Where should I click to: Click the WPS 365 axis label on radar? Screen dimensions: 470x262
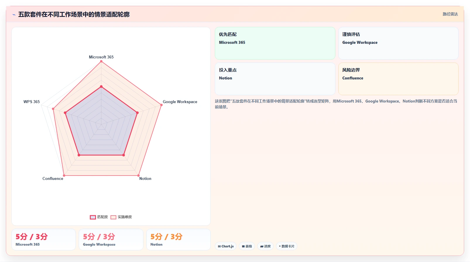pos(32,102)
